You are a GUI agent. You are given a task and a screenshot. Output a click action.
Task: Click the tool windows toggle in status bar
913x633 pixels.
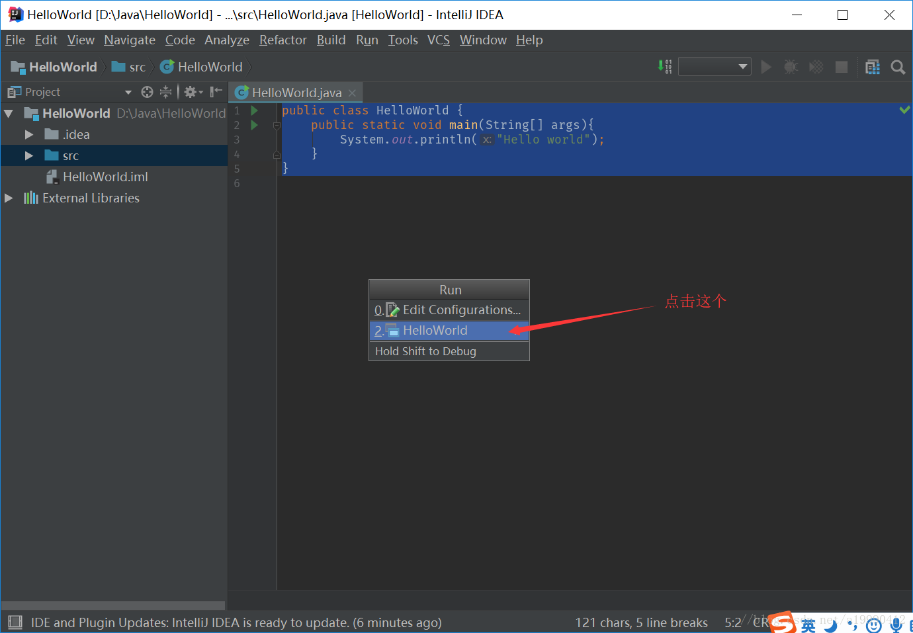15,622
